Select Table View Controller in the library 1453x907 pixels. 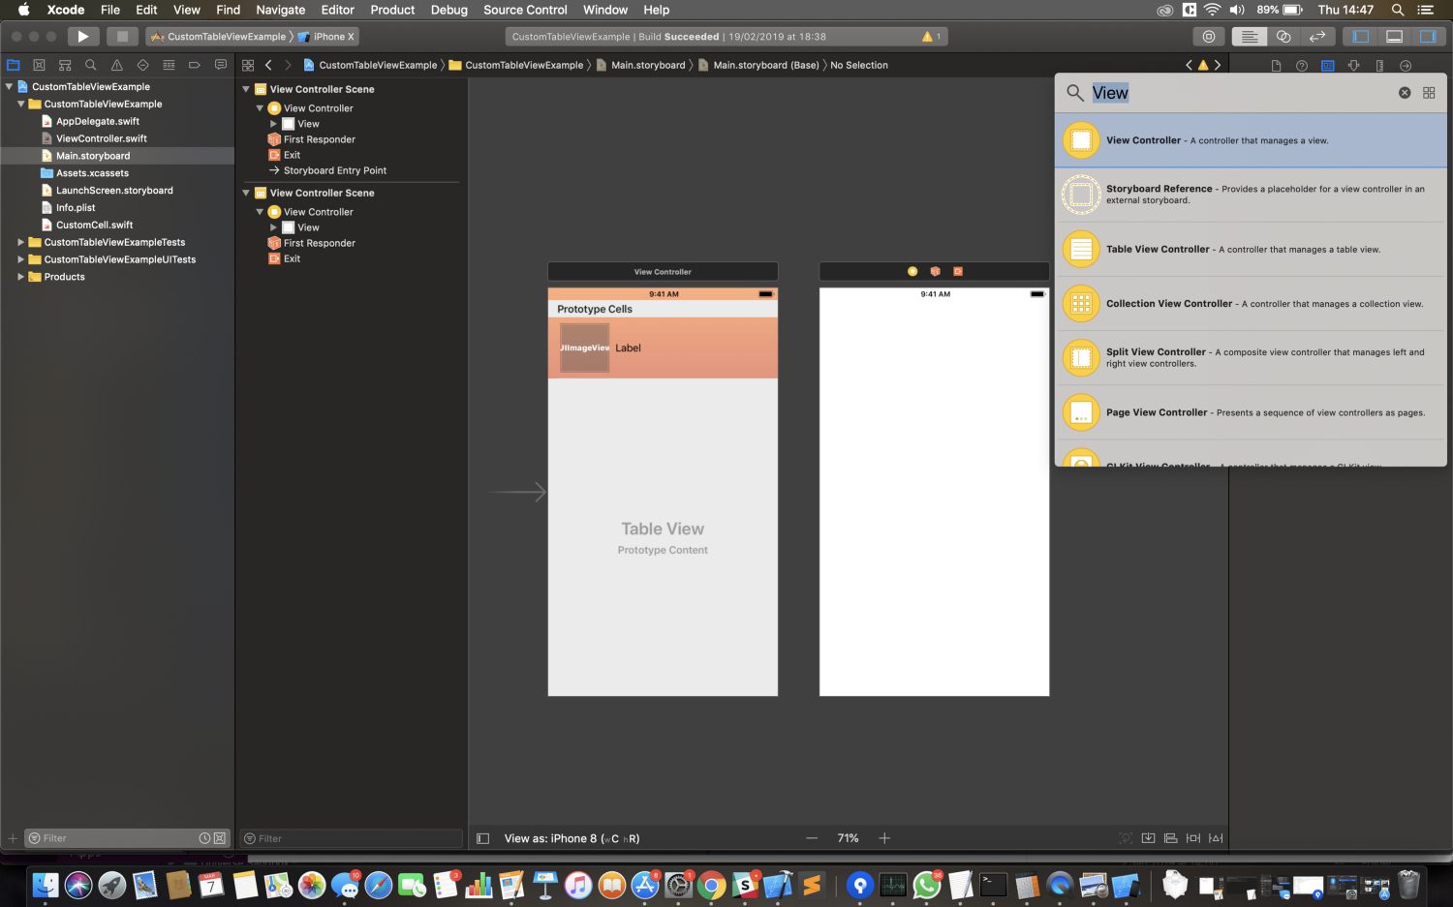[1251, 249]
